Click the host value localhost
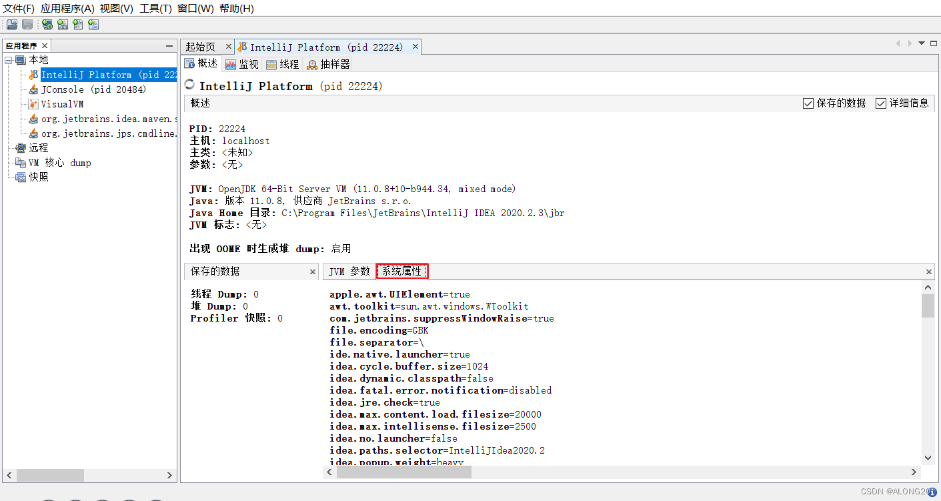The width and height of the screenshot is (941, 501). pos(246,141)
